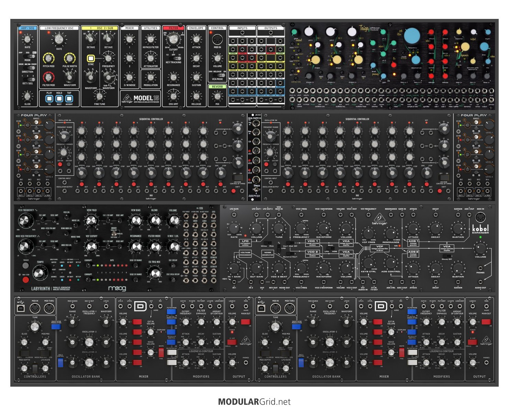Toggle the A-440 switch on the left Model D
509x409 pixels.
point(232,342)
